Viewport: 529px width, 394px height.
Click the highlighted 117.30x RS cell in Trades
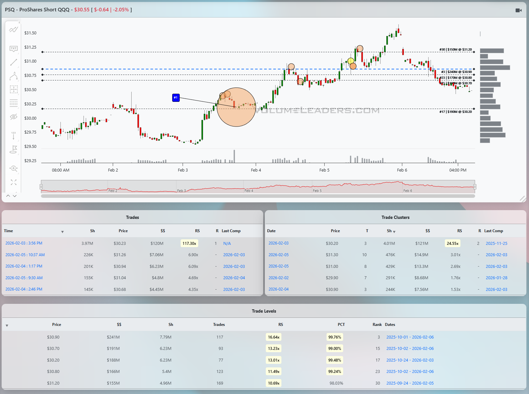pos(189,244)
